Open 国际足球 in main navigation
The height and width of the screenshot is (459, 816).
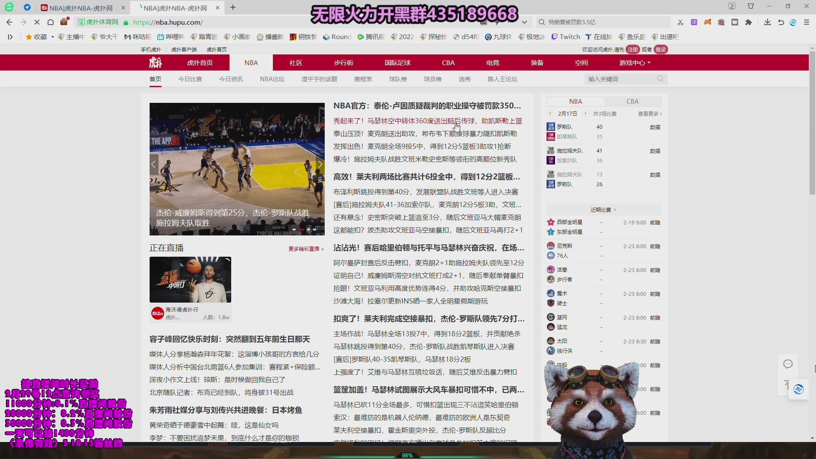point(397,62)
